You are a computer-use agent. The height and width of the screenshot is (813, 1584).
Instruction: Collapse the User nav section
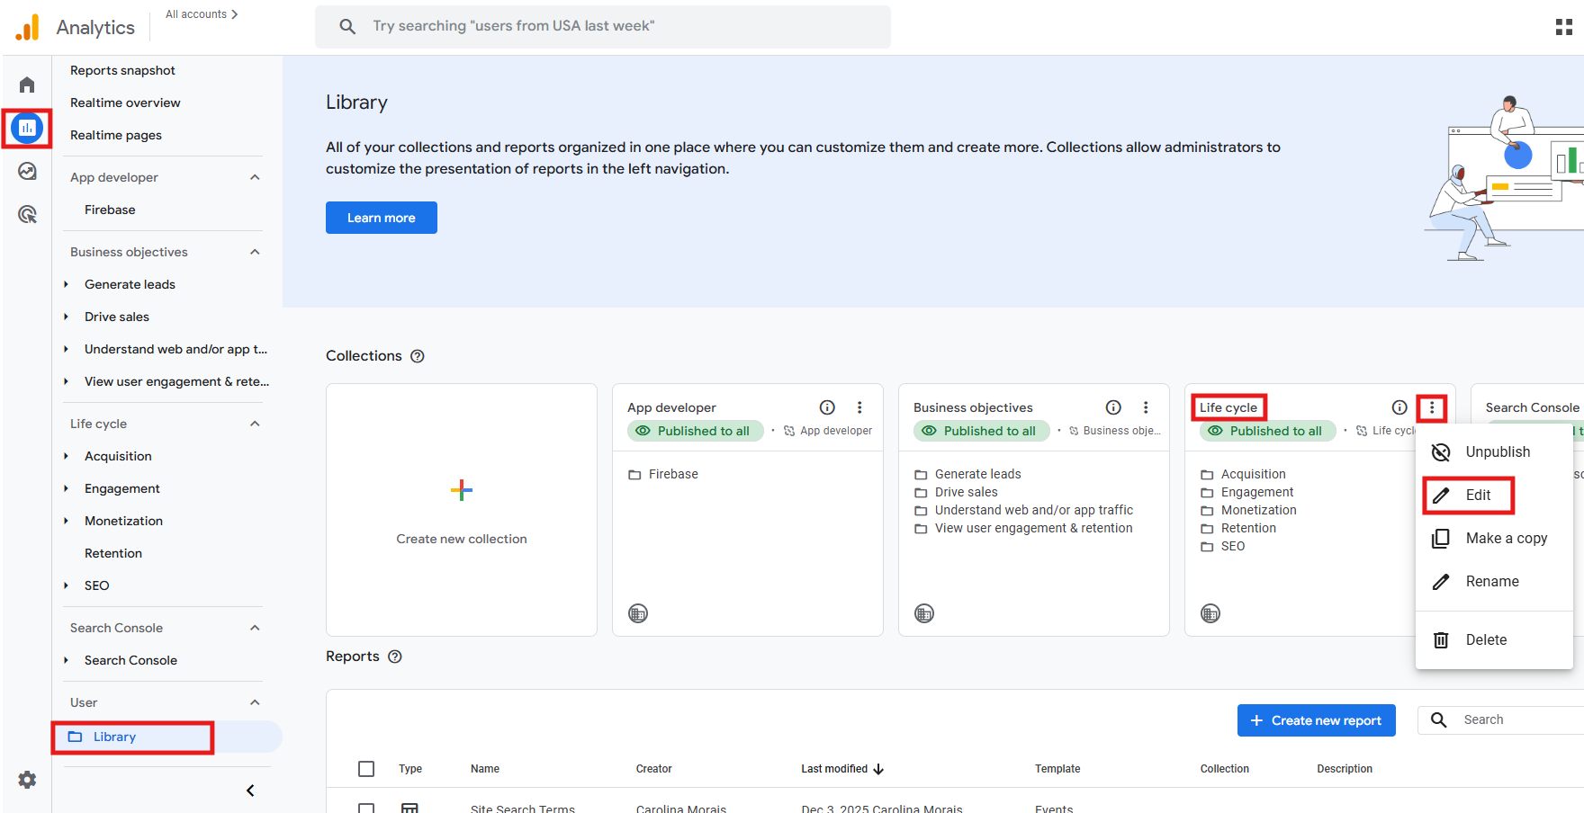(x=255, y=702)
